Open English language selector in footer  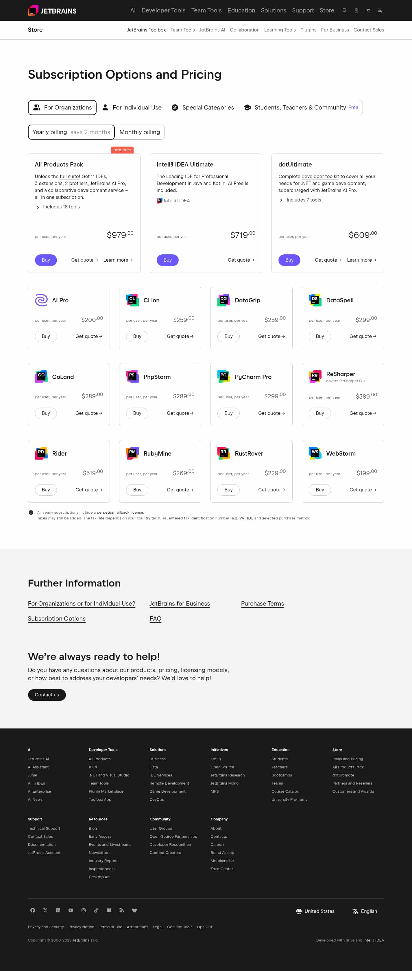coord(365,911)
